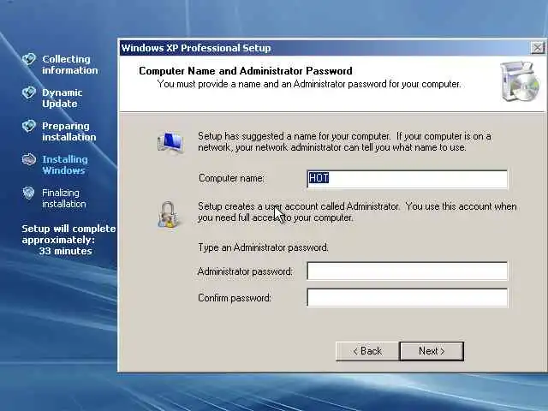This screenshot has height=411, width=548.
Task: Click the "Confirm password:" label
Action: pos(235,298)
